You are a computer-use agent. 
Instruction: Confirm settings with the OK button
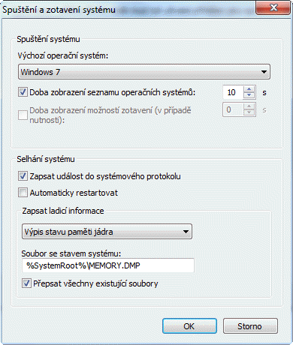pos(189,326)
